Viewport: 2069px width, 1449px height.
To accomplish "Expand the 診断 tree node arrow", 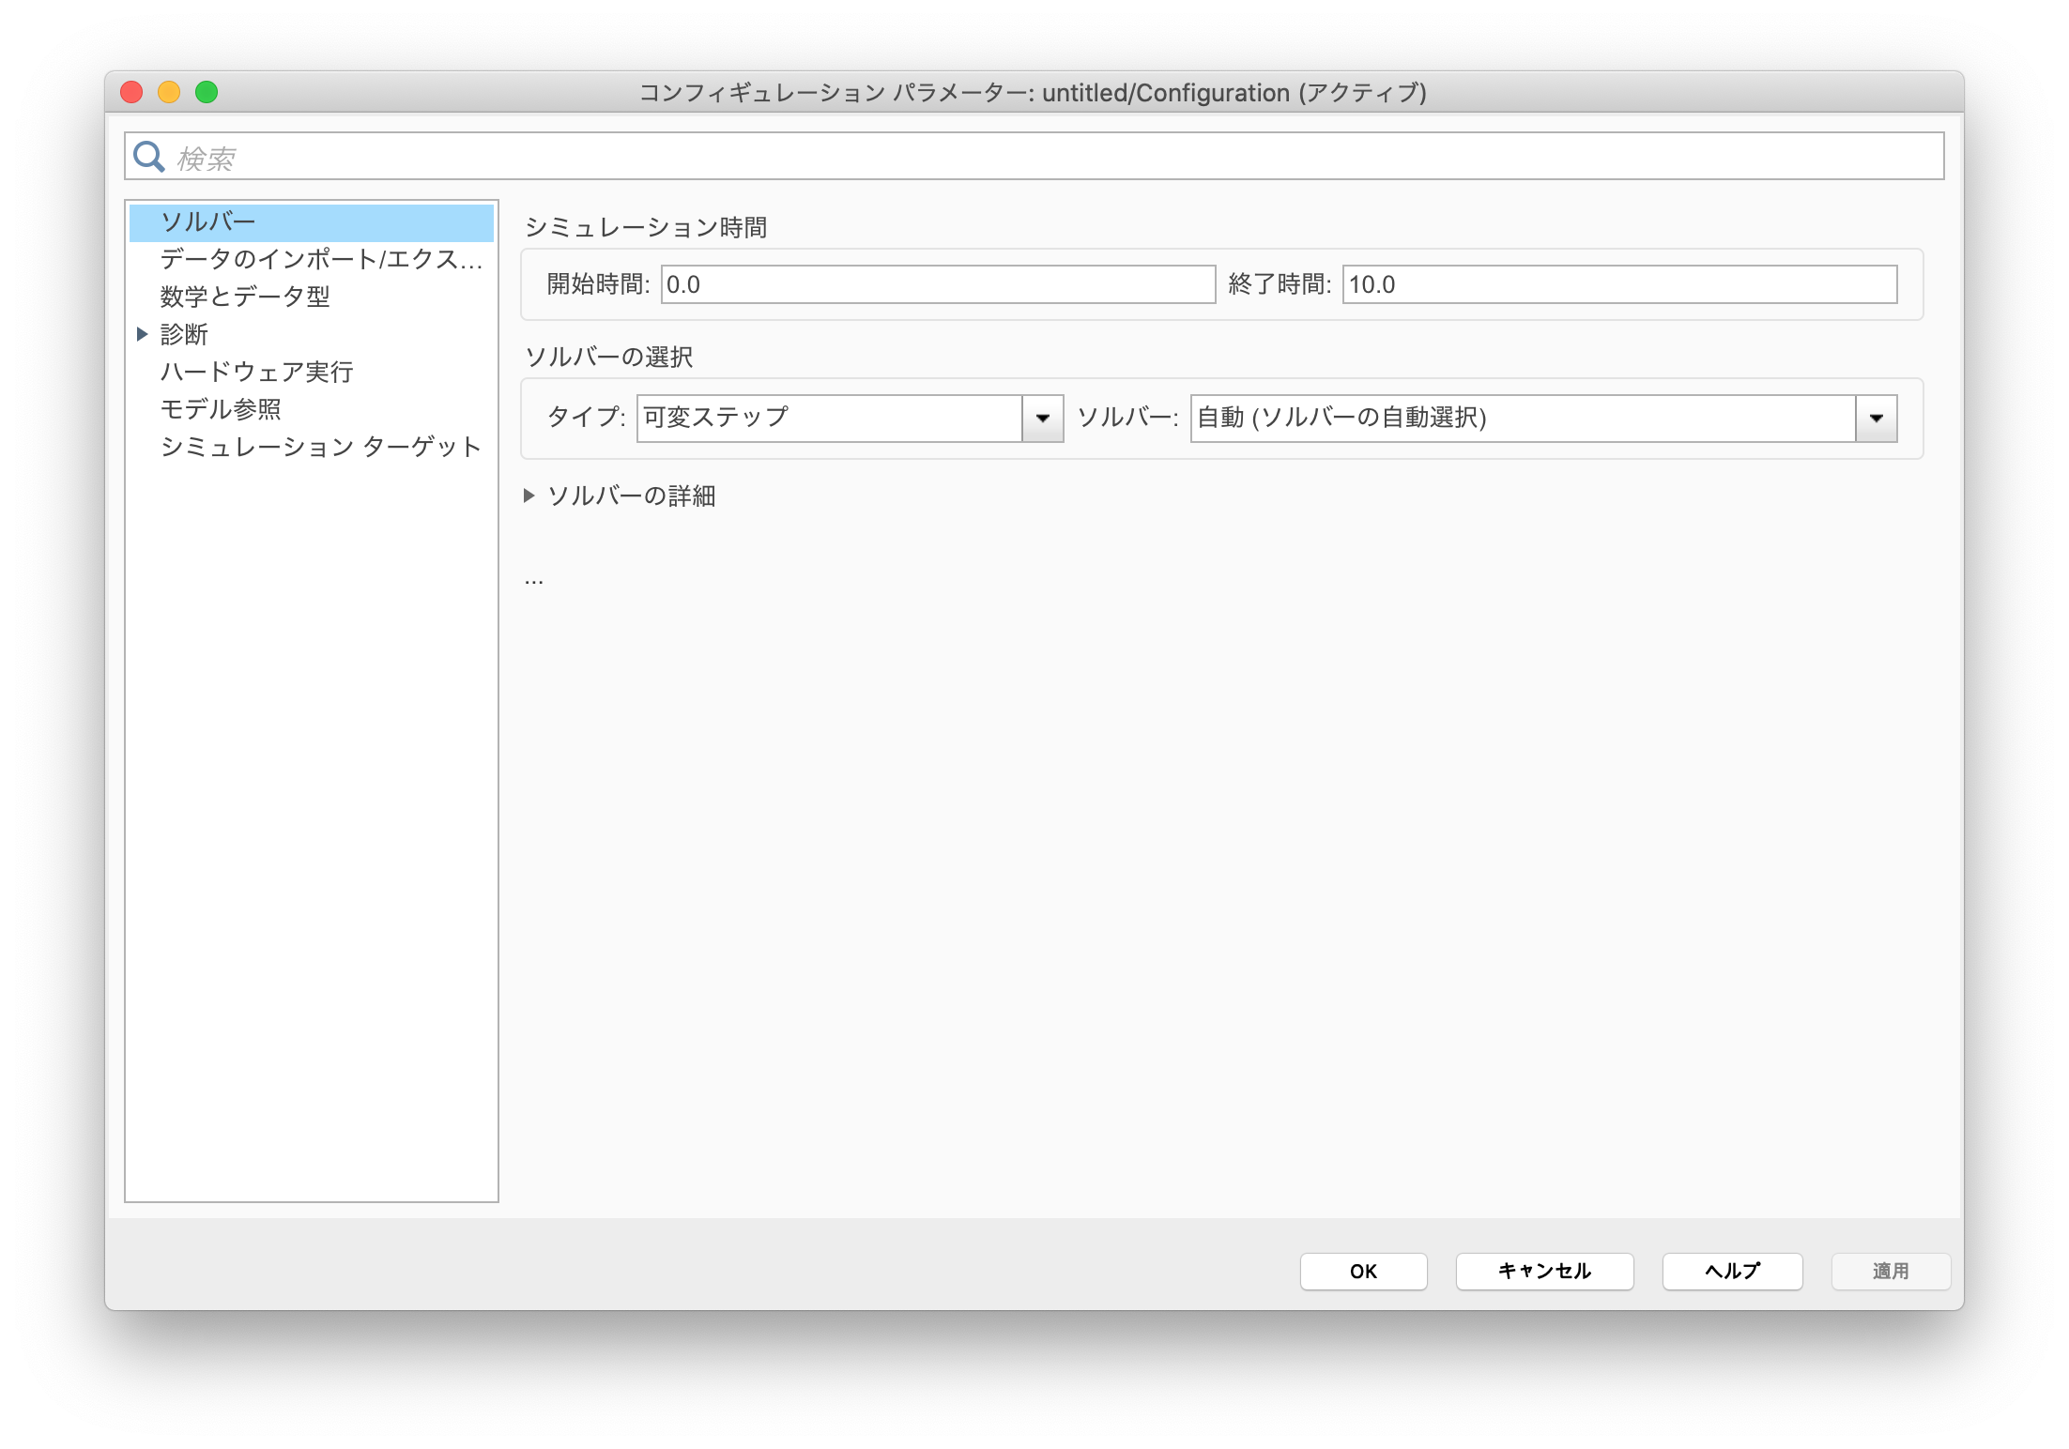I will tap(143, 334).
